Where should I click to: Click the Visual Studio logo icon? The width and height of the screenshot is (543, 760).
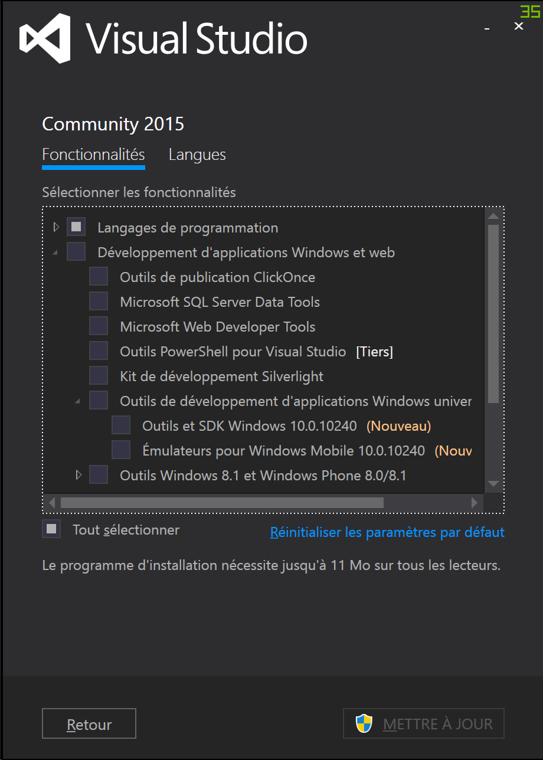(x=45, y=38)
